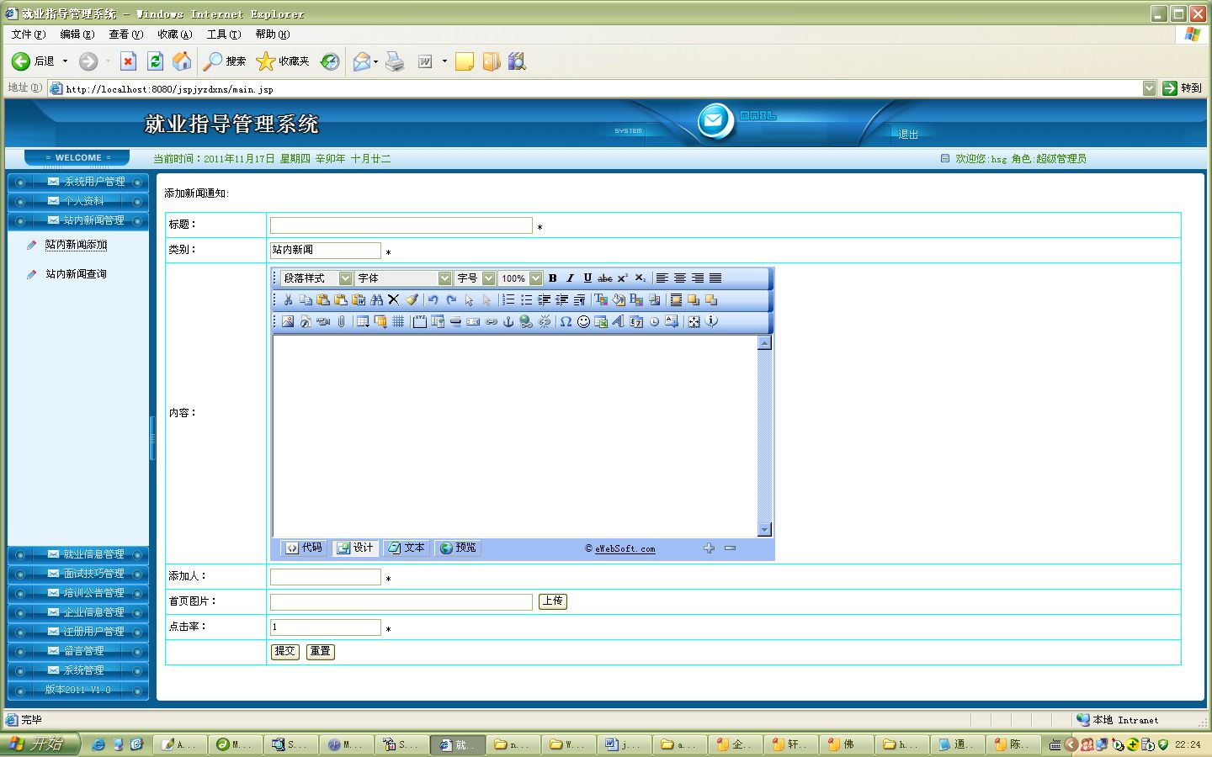Image resolution: width=1212 pixels, height=757 pixels.
Task: Redo the last editor action
Action: tap(451, 300)
